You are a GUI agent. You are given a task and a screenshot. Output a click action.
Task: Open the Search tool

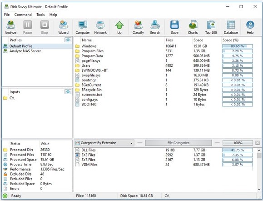[x=155, y=27]
